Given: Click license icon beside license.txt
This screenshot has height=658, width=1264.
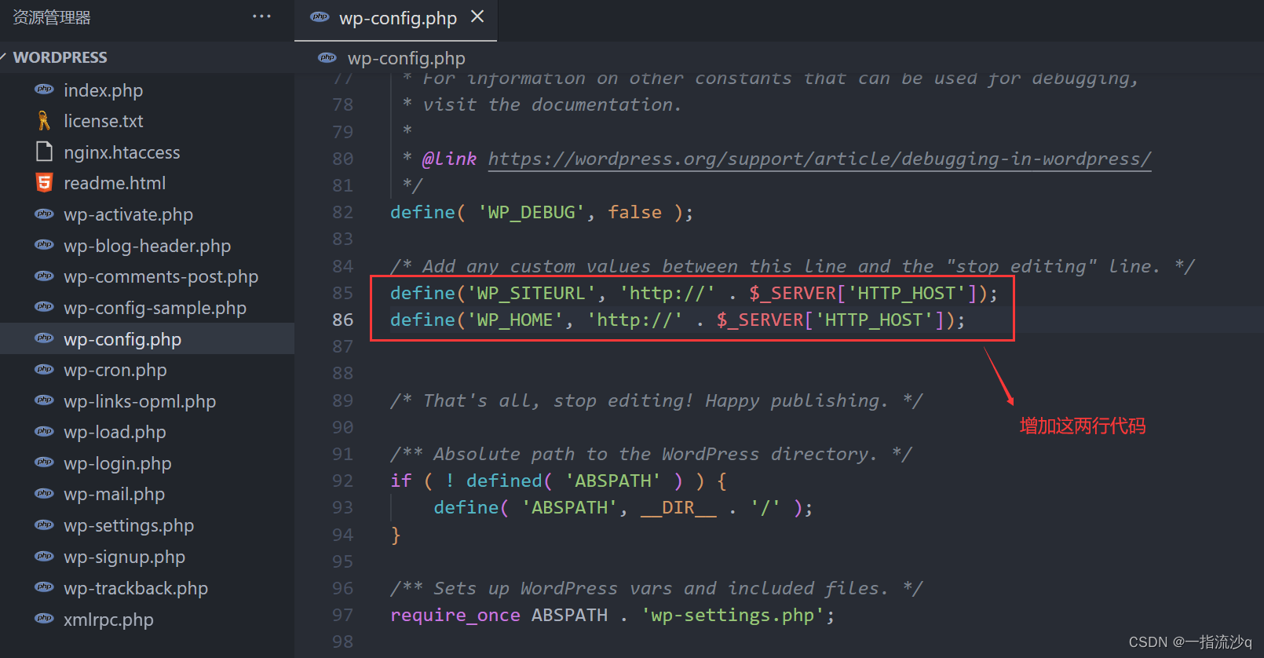Looking at the screenshot, I should pos(44,121).
